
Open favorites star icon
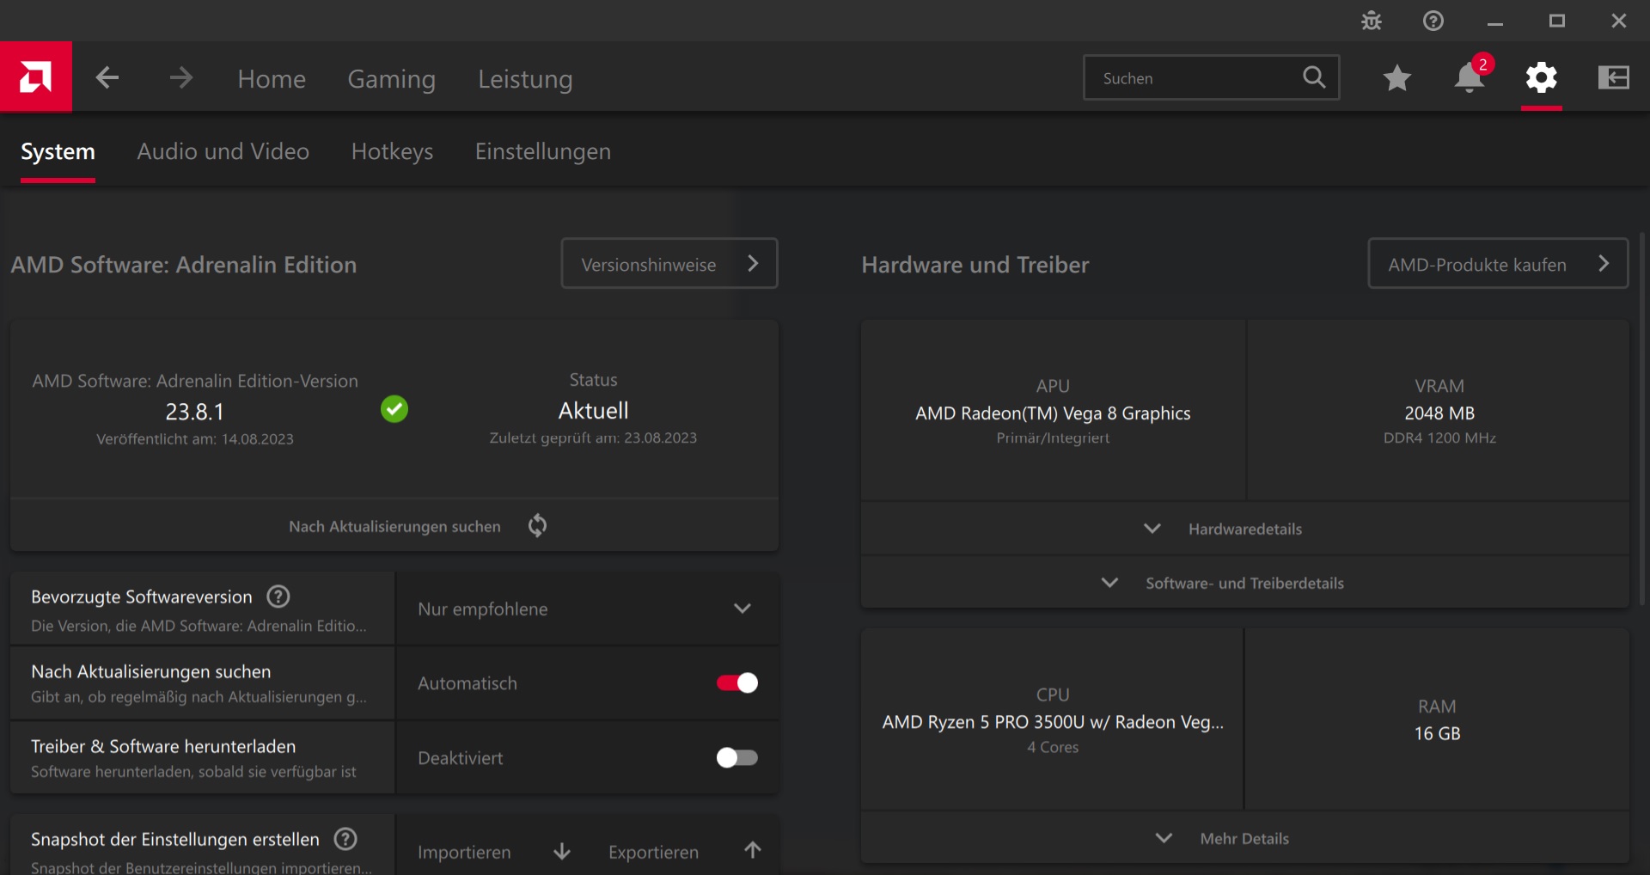(x=1397, y=78)
